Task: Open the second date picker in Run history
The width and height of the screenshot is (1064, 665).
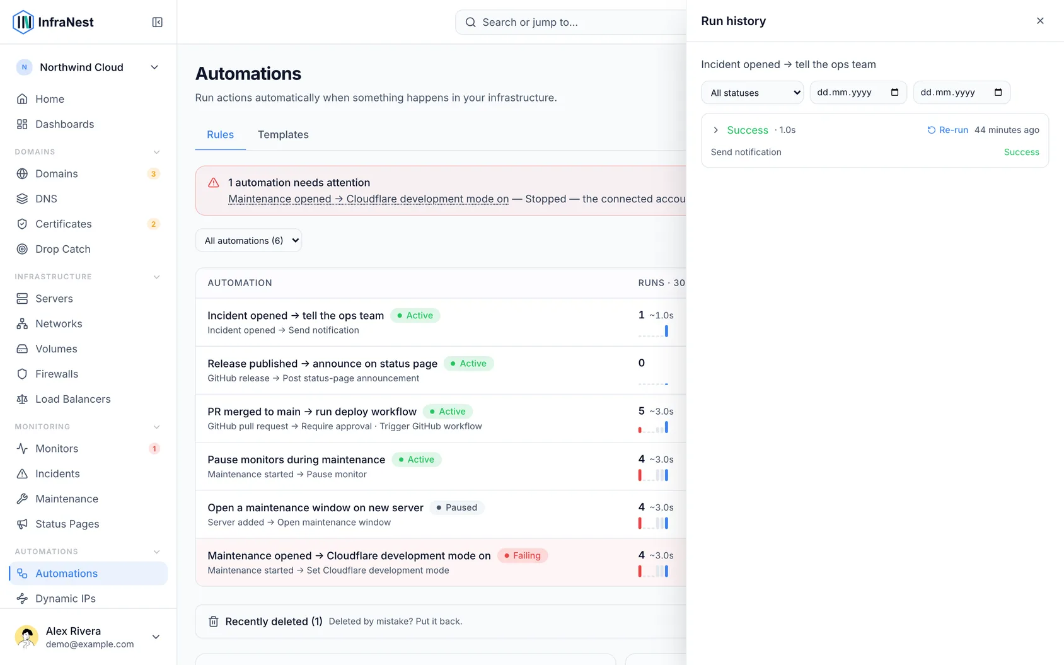Action: pos(998,93)
